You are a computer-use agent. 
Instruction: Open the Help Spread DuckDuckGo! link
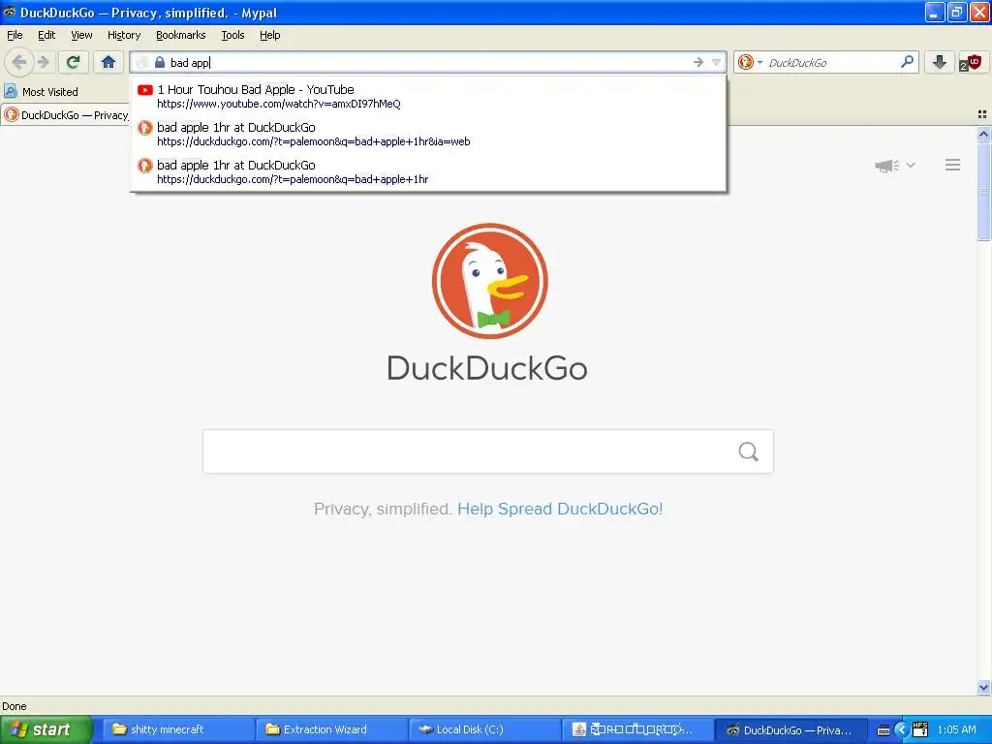coord(560,509)
